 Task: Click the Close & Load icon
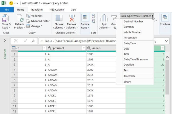5,18
